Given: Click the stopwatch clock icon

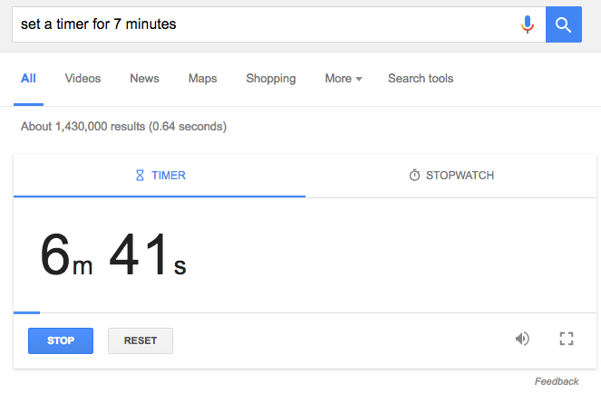Looking at the screenshot, I should [x=414, y=176].
